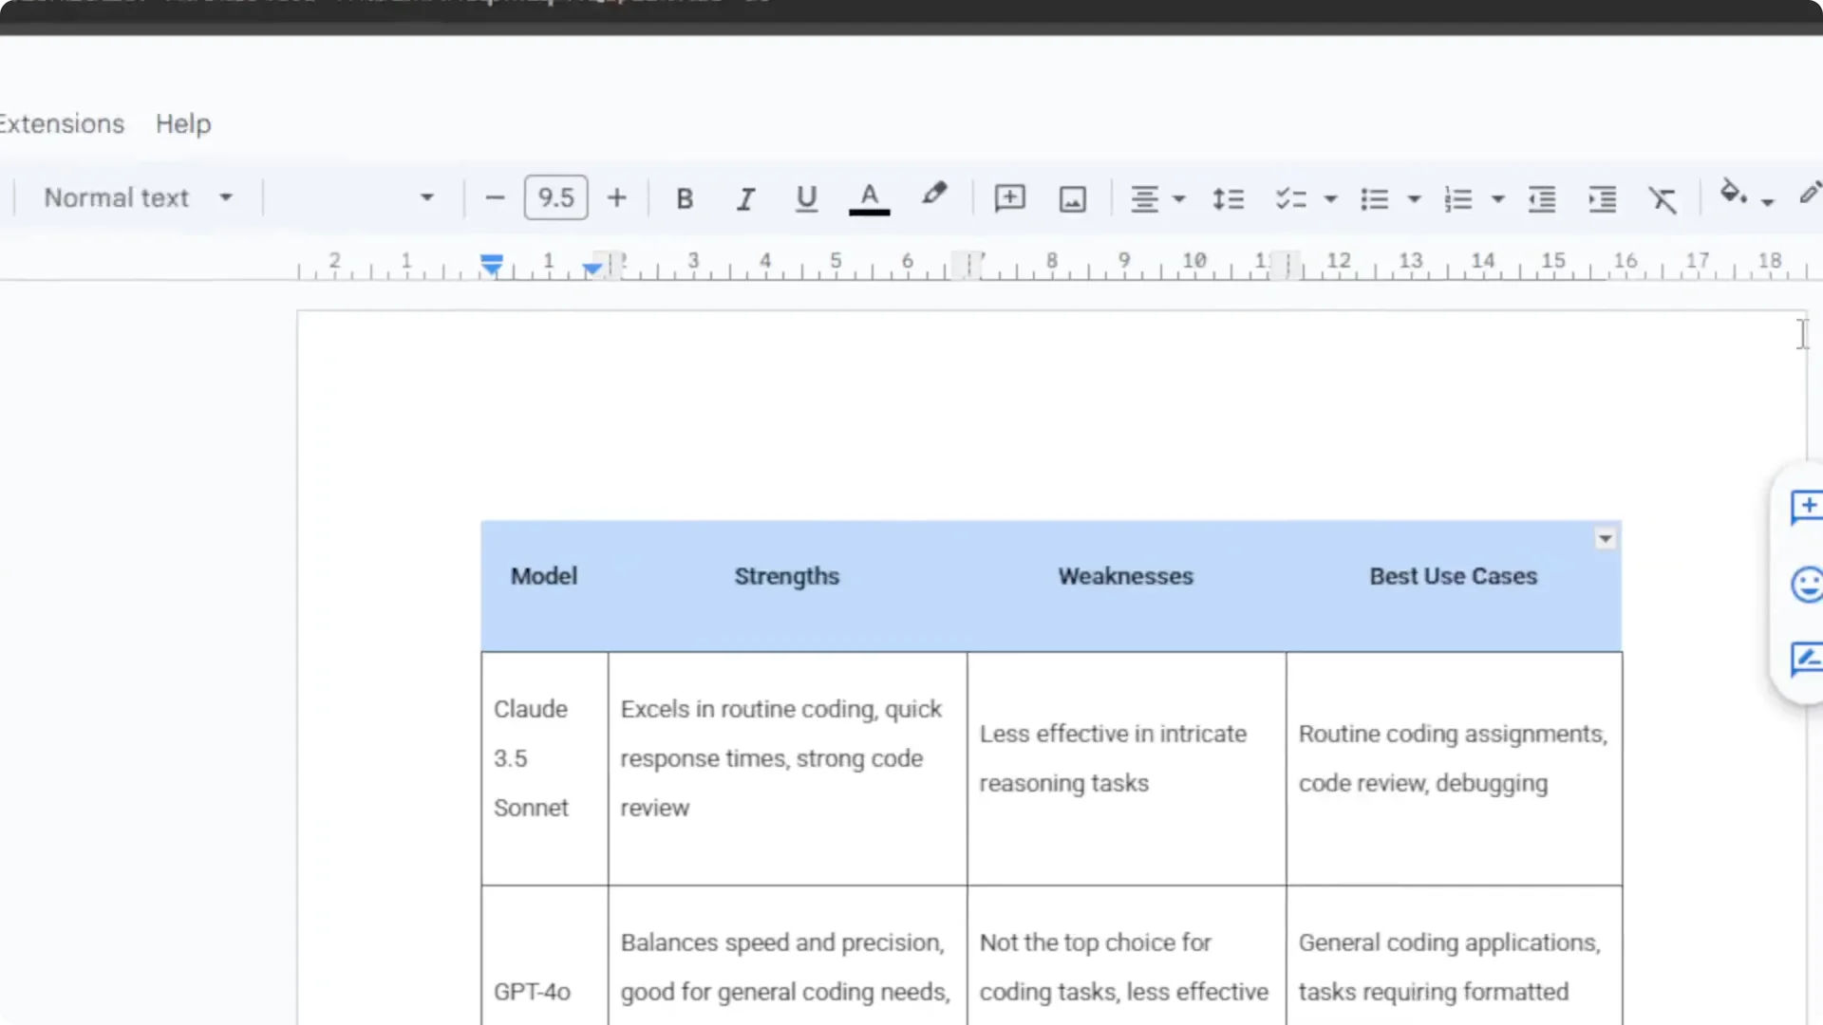Increase the font size with the plus button
The image size is (1823, 1025).
pyautogui.click(x=616, y=197)
